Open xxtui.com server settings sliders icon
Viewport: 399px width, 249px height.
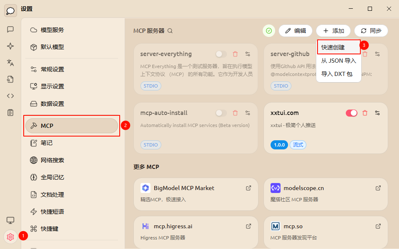pos(377,112)
